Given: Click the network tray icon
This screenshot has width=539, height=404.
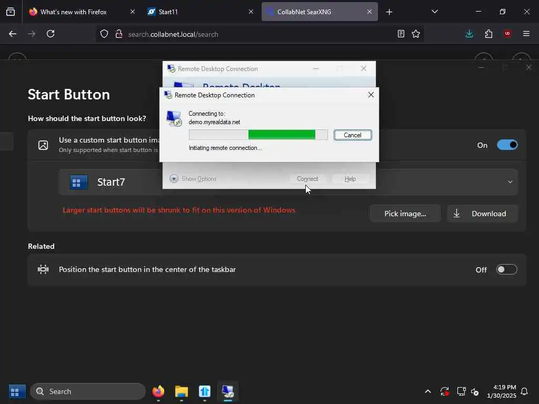Looking at the screenshot, I should pos(461,391).
